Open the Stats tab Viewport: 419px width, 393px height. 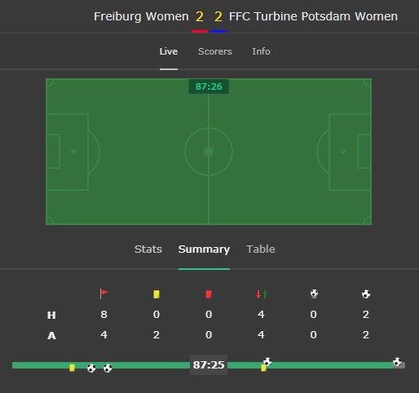click(148, 249)
